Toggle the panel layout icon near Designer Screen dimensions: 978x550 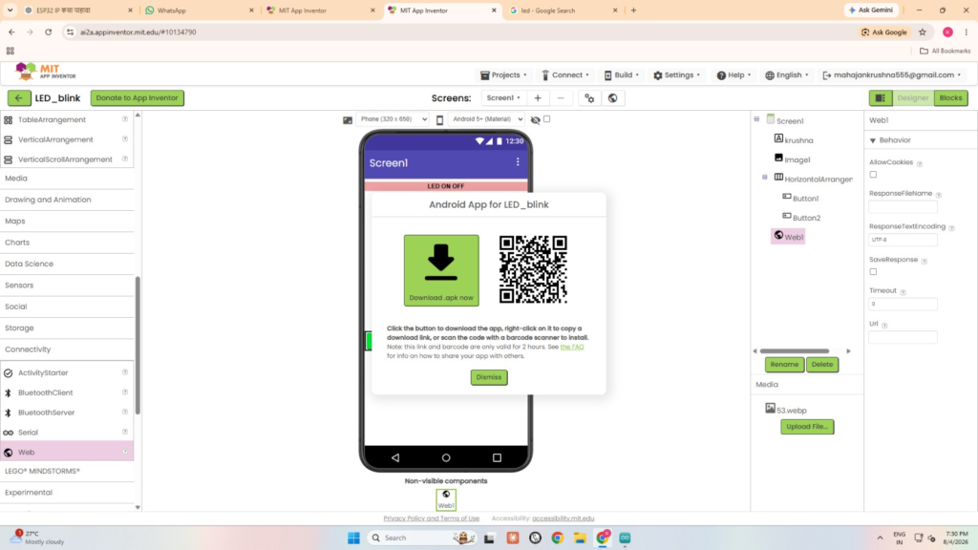coord(880,98)
